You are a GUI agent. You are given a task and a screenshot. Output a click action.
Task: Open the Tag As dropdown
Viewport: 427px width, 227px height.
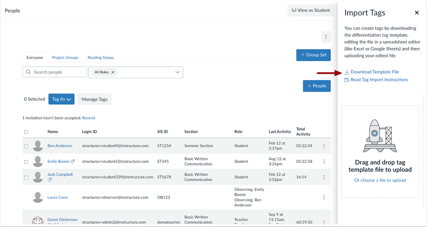click(x=61, y=99)
